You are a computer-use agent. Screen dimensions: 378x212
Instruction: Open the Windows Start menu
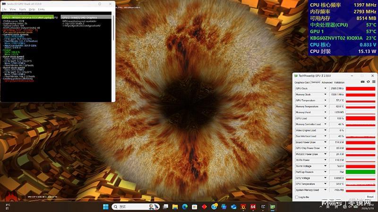[105, 207]
